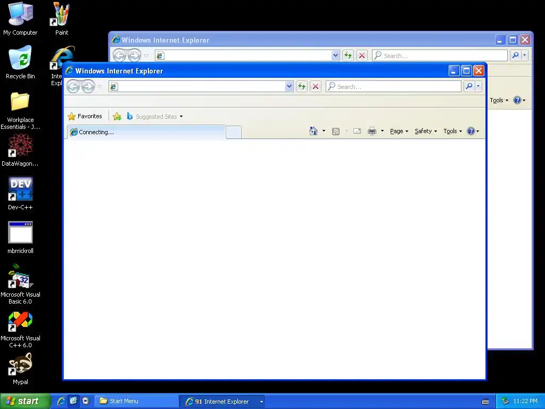Expand Suggested Sites dropdown arrow
This screenshot has height=409, width=545.
pyautogui.click(x=181, y=117)
